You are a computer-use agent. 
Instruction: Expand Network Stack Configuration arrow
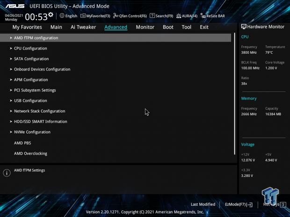click(11, 111)
